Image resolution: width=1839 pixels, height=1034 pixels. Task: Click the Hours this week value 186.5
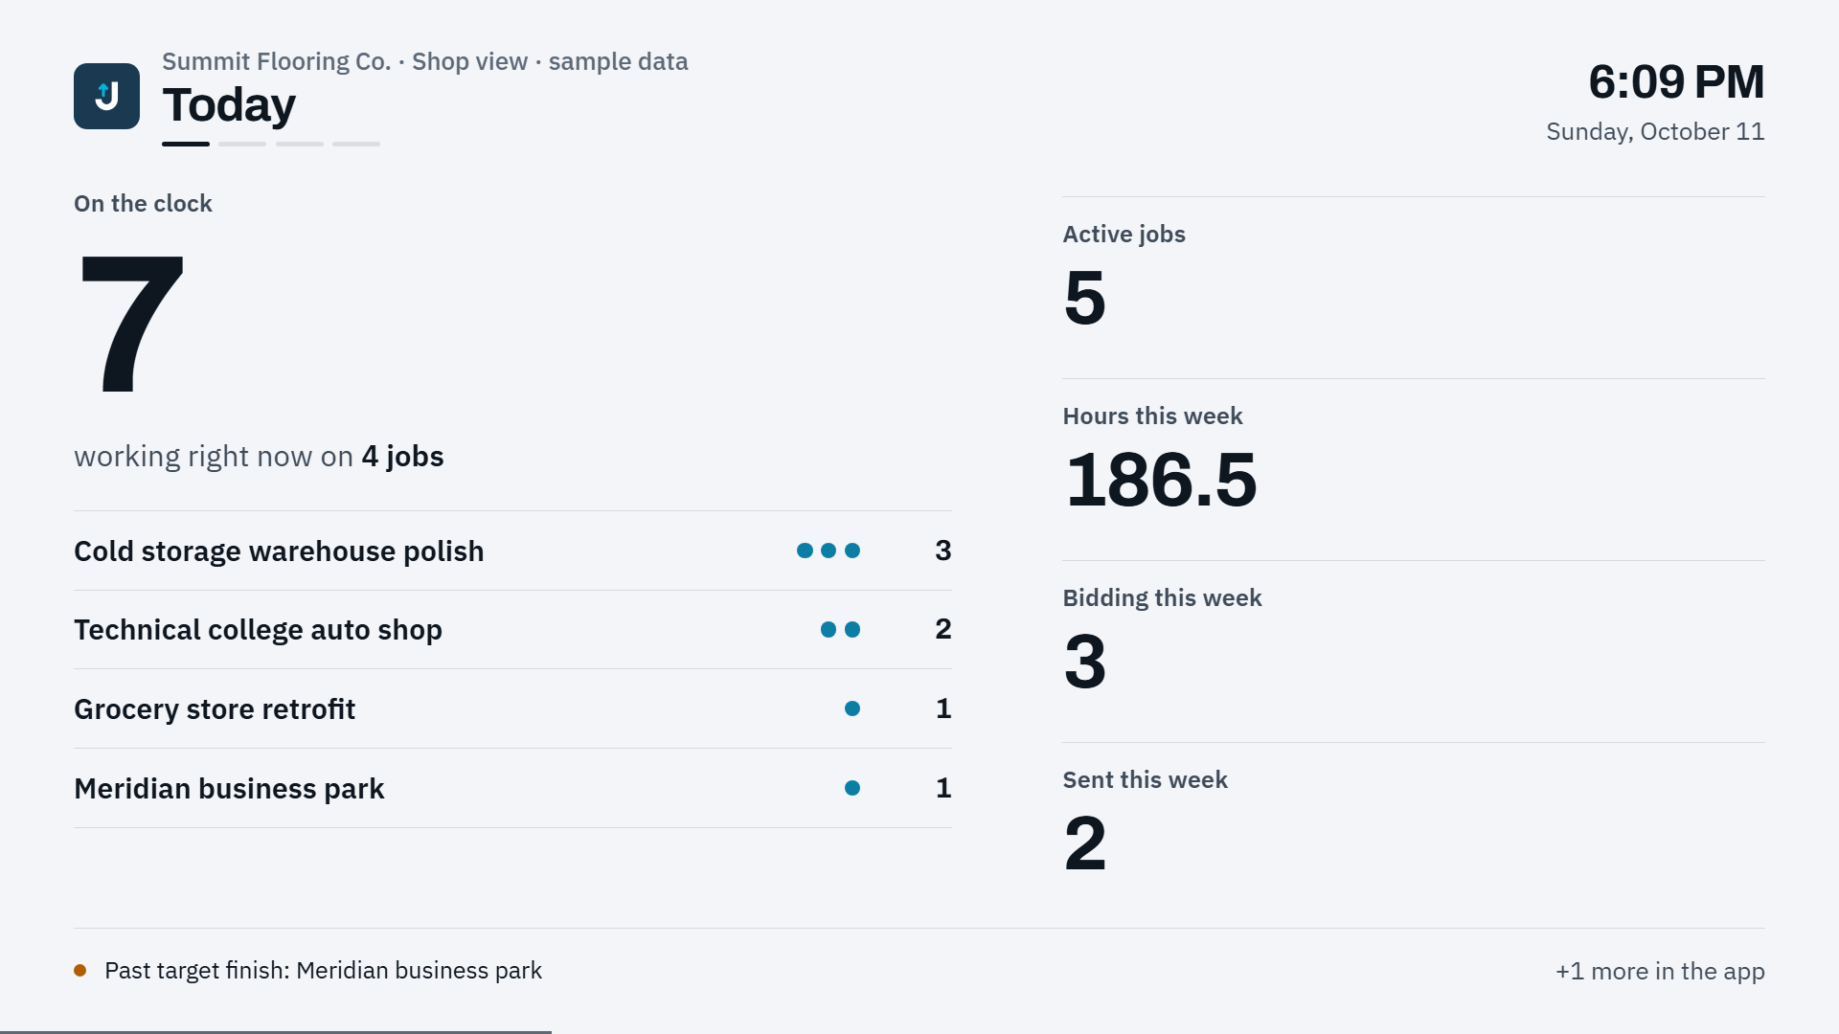click(1161, 480)
